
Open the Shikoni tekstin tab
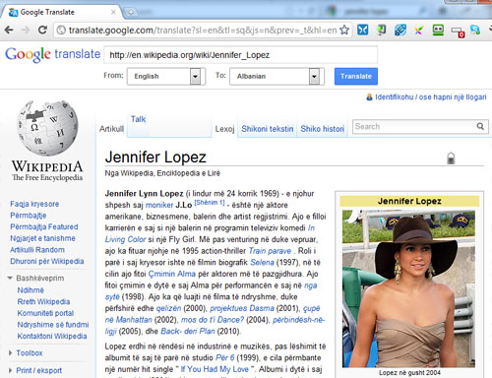point(268,129)
